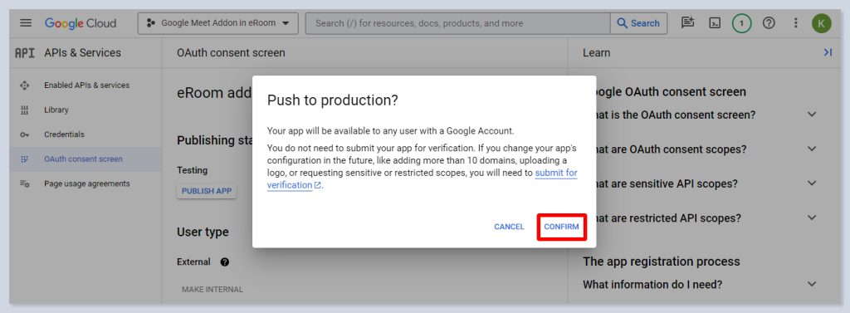The width and height of the screenshot is (850, 313).
Task: Follow the submit for verification link
Action: click(423, 179)
